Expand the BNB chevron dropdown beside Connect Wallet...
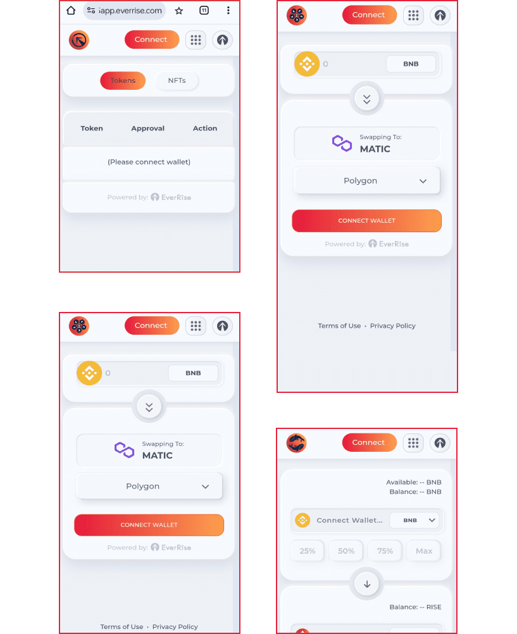The width and height of the screenshot is (517, 634). 415,520
